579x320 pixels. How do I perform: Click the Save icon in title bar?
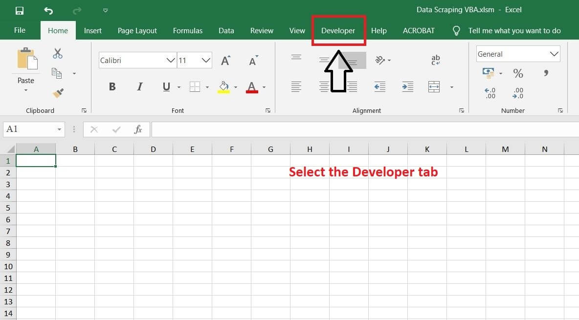pyautogui.click(x=20, y=10)
